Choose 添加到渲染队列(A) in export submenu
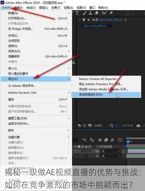This screenshot has width=145, height=191. click(x=106, y=95)
